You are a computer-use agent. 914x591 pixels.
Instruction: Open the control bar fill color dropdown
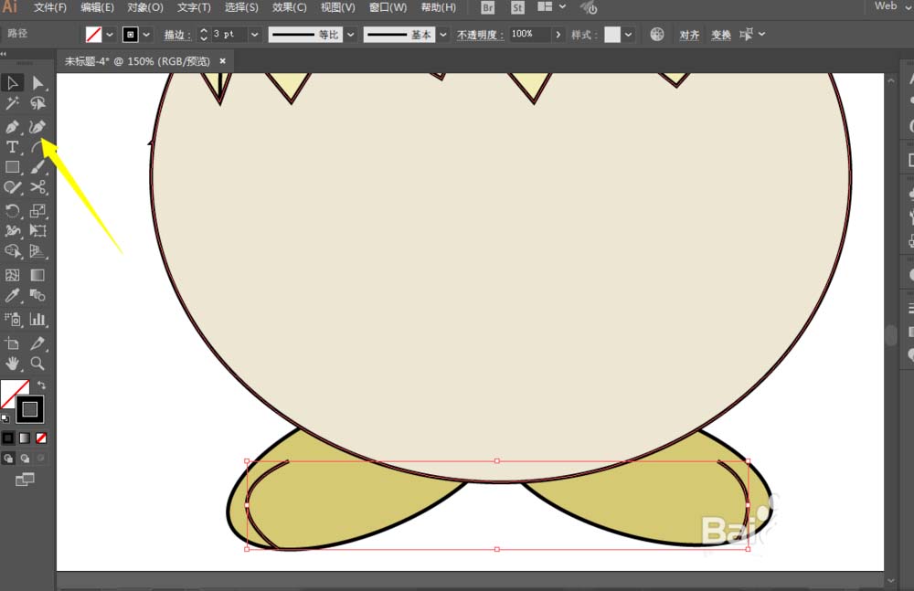(110, 35)
